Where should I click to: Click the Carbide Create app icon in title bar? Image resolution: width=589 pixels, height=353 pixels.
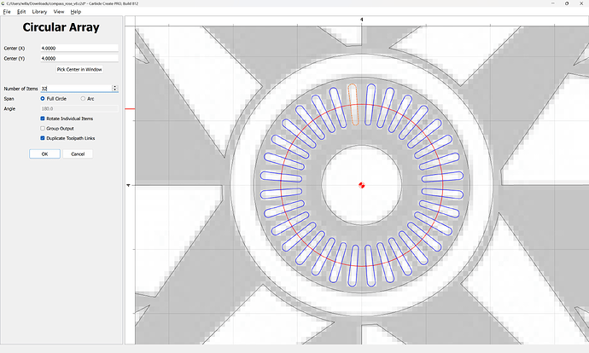(4, 3)
